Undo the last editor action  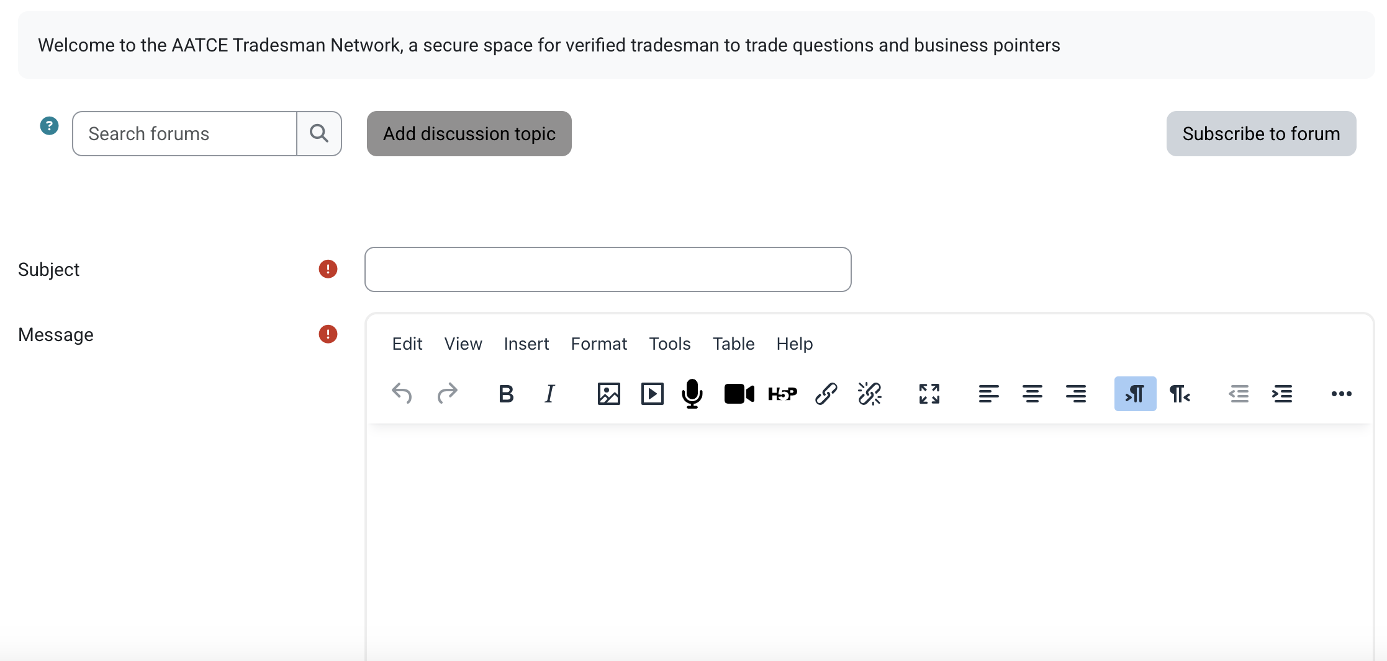[x=402, y=394]
